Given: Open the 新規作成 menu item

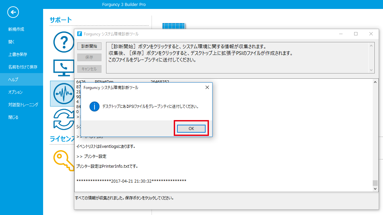Looking at the screenshot, I should [x=16, y=29].
